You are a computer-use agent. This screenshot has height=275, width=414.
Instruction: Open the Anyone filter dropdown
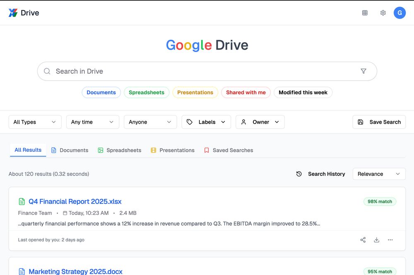tap(150, 122)
